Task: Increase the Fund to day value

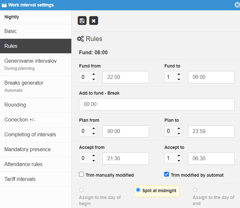Action: click(x=179, y=74)
